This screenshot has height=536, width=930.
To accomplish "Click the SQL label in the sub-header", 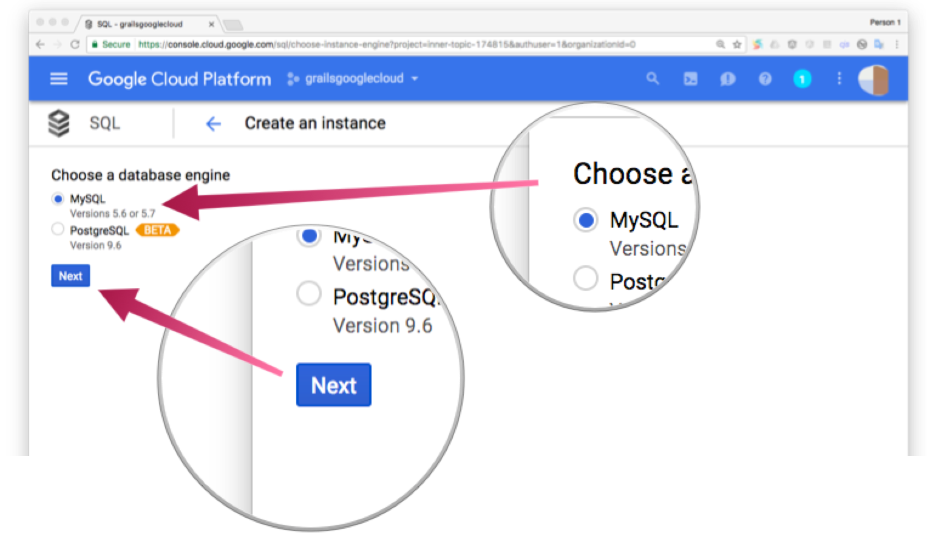I will pyautogui.click(x=104, y=123).
